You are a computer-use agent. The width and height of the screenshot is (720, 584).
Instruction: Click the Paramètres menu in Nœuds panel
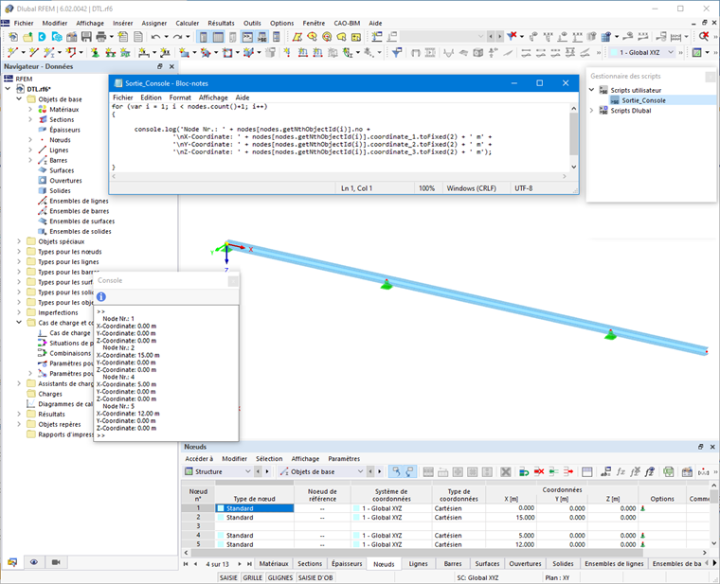coord(344,459)
